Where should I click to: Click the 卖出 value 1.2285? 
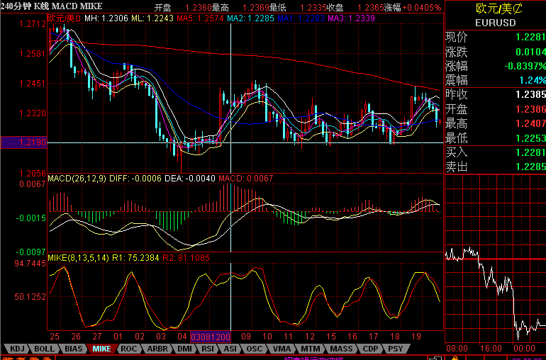click(530, 167)
